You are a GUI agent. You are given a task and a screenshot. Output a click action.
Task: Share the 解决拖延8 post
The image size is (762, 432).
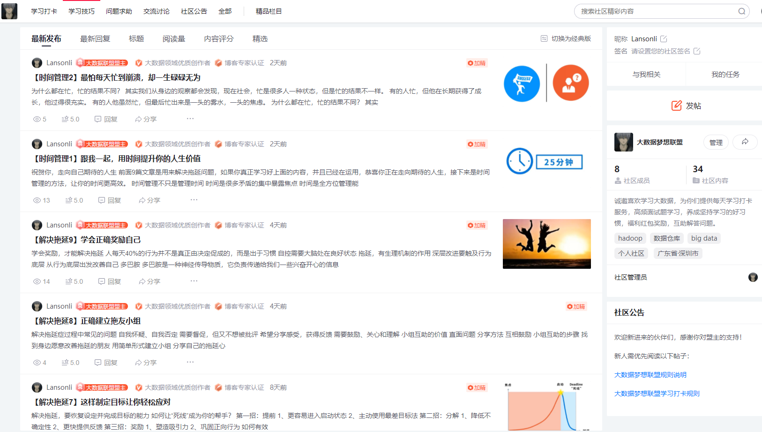[x=146, y=363]
